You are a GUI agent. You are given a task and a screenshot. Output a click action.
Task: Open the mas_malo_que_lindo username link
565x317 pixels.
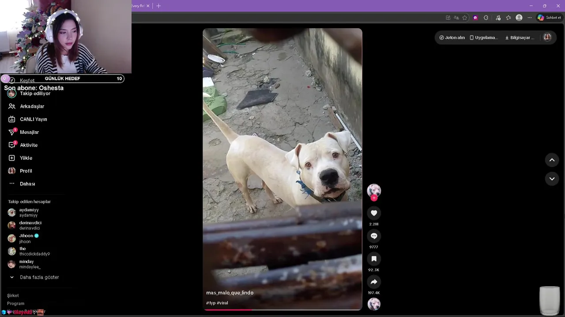[x=230, y=293]
